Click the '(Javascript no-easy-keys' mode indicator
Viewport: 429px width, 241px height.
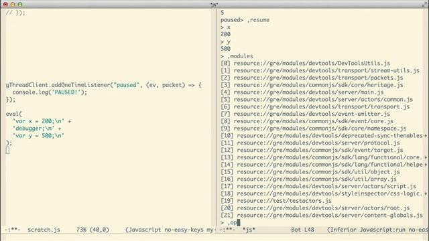[164, 230]
